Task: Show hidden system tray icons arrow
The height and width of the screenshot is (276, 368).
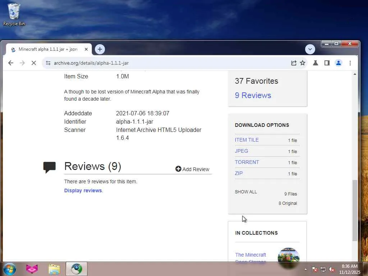Action: 305,269
